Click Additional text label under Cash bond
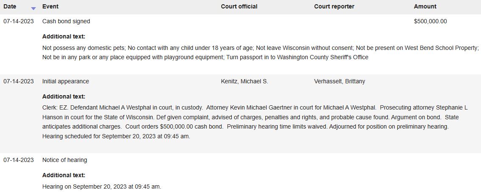Viewport: 481px width, 192px height. coord(64,37)
